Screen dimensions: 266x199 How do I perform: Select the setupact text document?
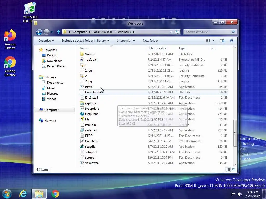point(91,152)
